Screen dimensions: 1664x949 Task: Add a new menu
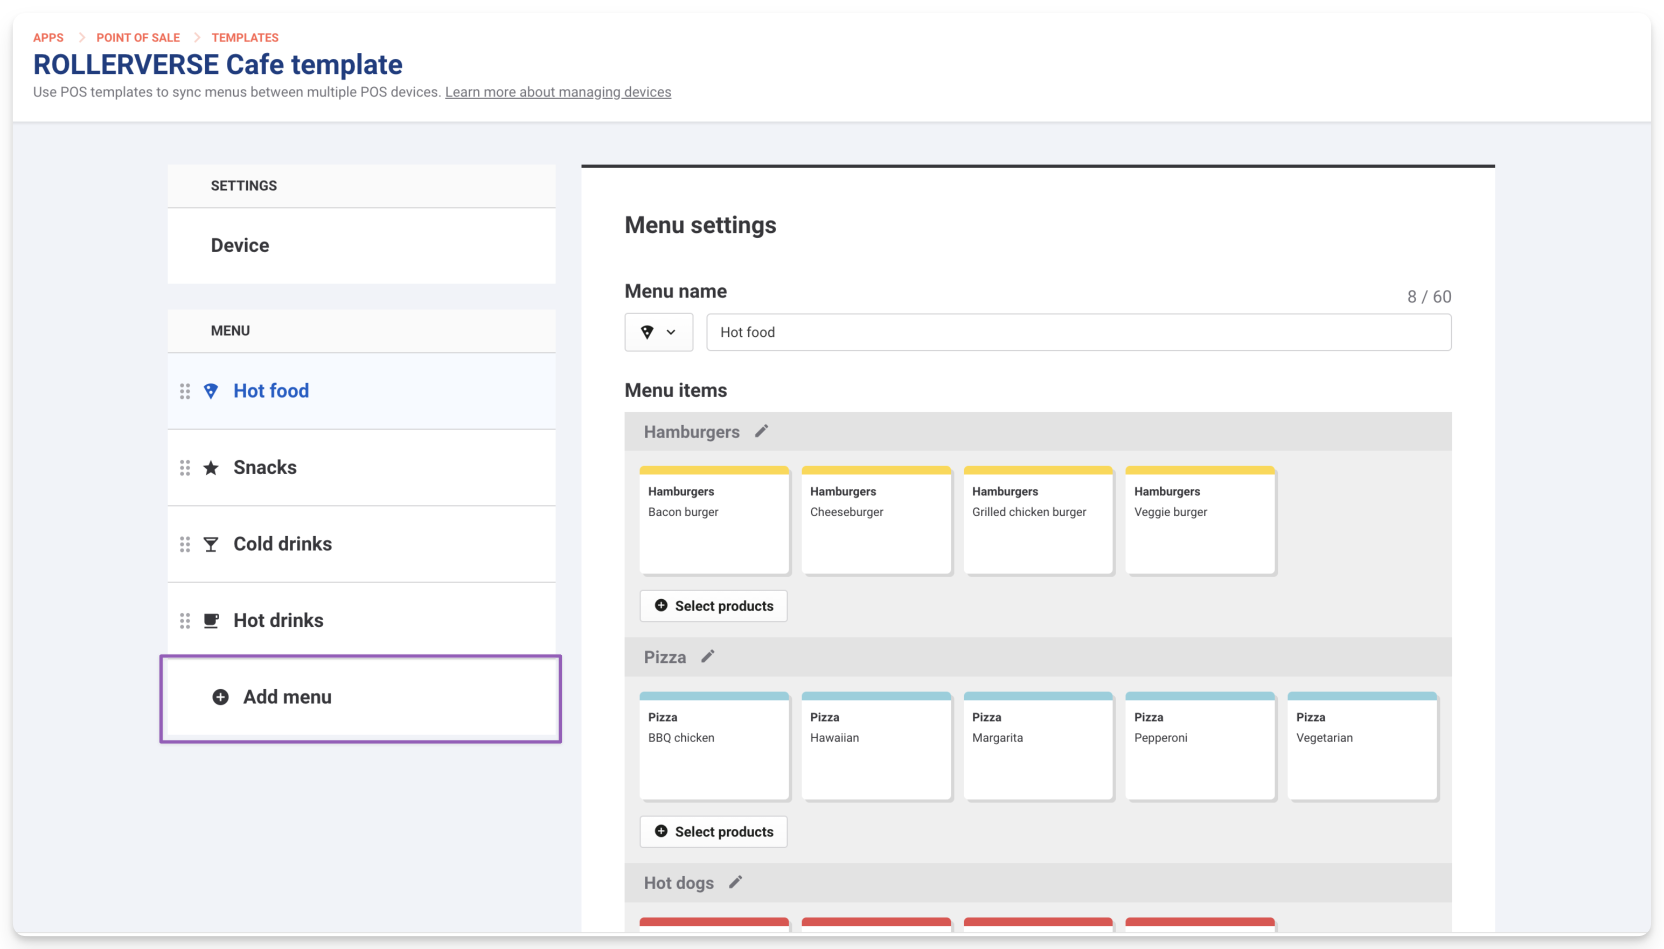361,697
